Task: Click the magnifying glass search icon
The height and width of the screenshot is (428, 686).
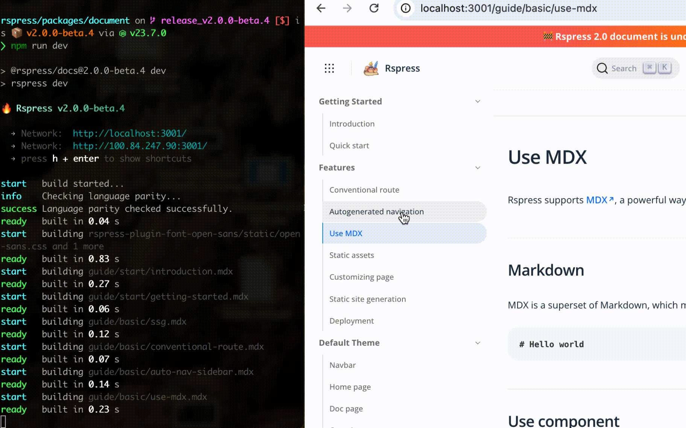Action: (602, 68)
